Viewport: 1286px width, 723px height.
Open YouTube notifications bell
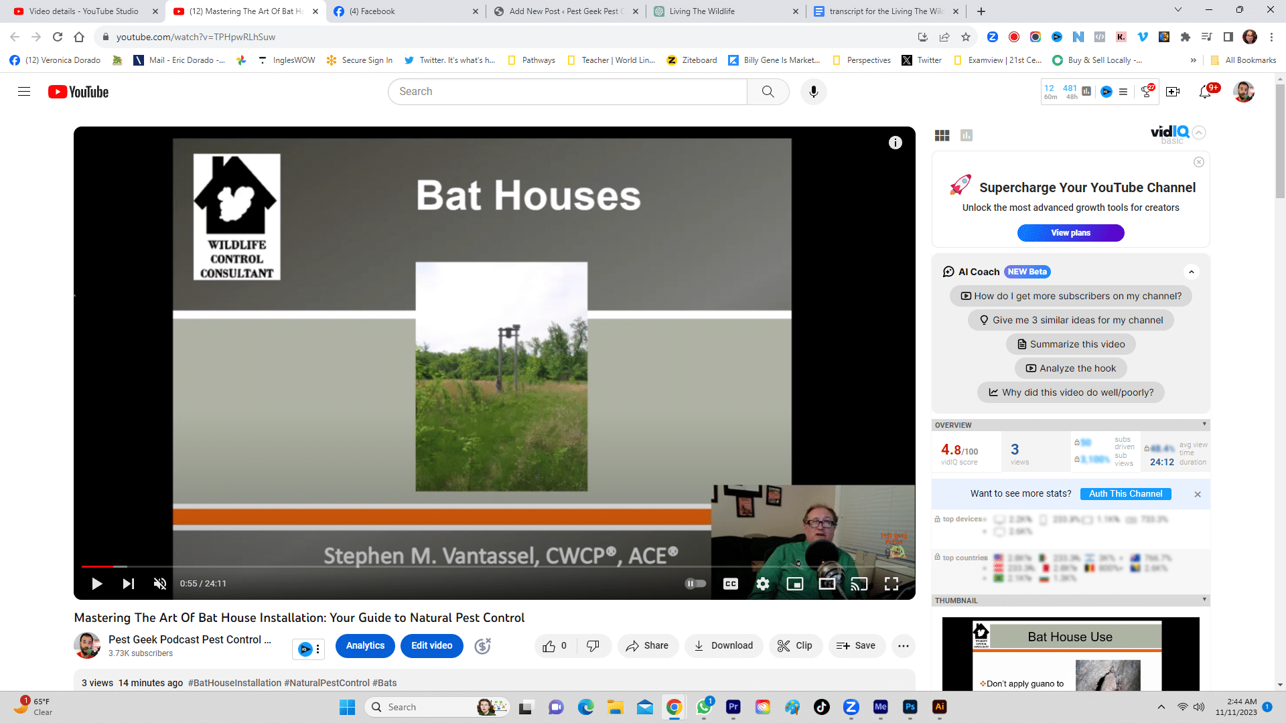[x=1206, y=92]
